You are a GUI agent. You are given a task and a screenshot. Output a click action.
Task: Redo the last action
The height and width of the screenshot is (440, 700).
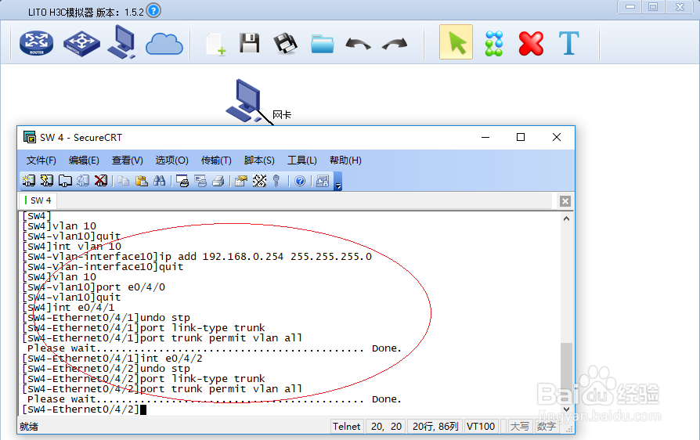pyautogui.click(x=395, y=44)
